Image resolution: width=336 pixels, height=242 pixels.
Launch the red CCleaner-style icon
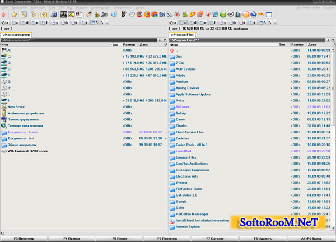[x=139, y=15]
